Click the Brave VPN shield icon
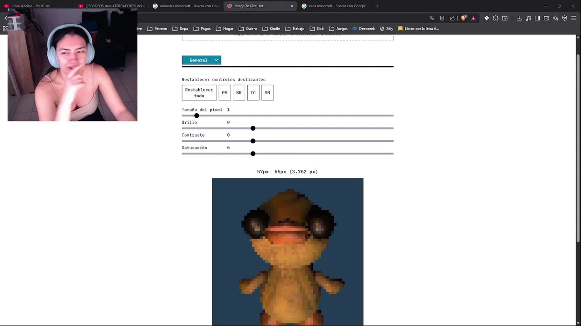Image resolution: width=581 pixels, height=326 pixels. coord(565,18)
